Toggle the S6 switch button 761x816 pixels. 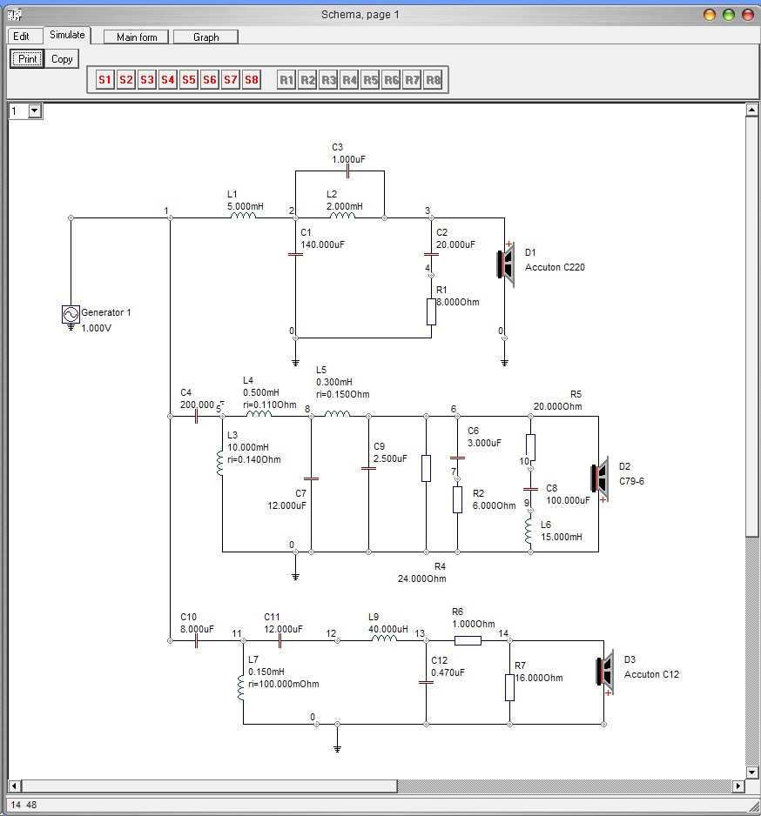click(209, 80)
